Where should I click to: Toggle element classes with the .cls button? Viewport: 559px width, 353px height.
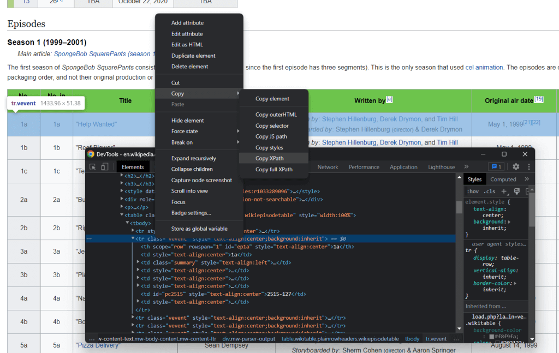point(489,191)
